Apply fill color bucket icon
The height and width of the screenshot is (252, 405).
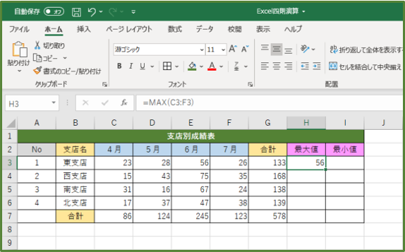[x=192, y=66]
